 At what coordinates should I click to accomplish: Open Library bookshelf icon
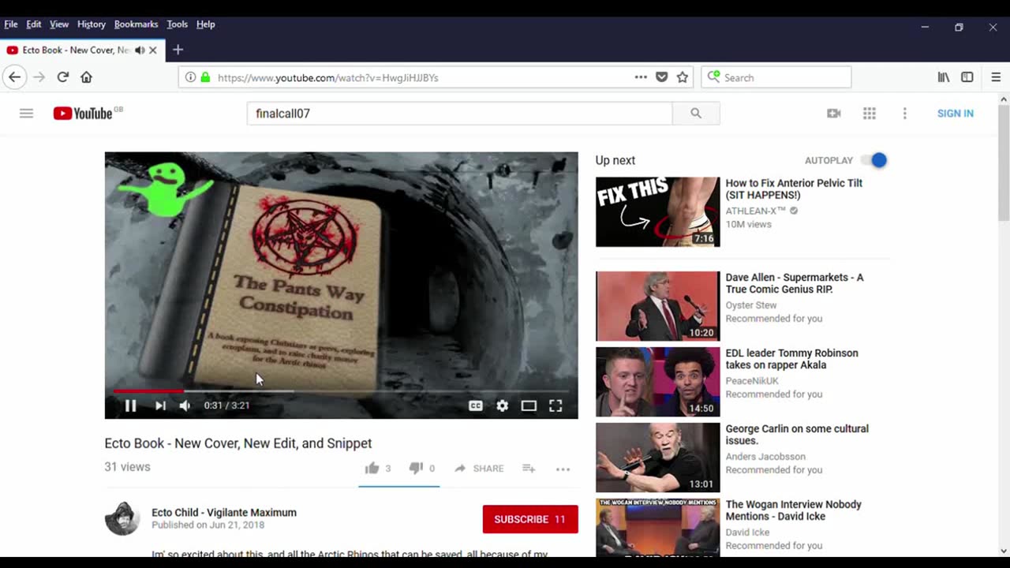(x=944, y=77)
